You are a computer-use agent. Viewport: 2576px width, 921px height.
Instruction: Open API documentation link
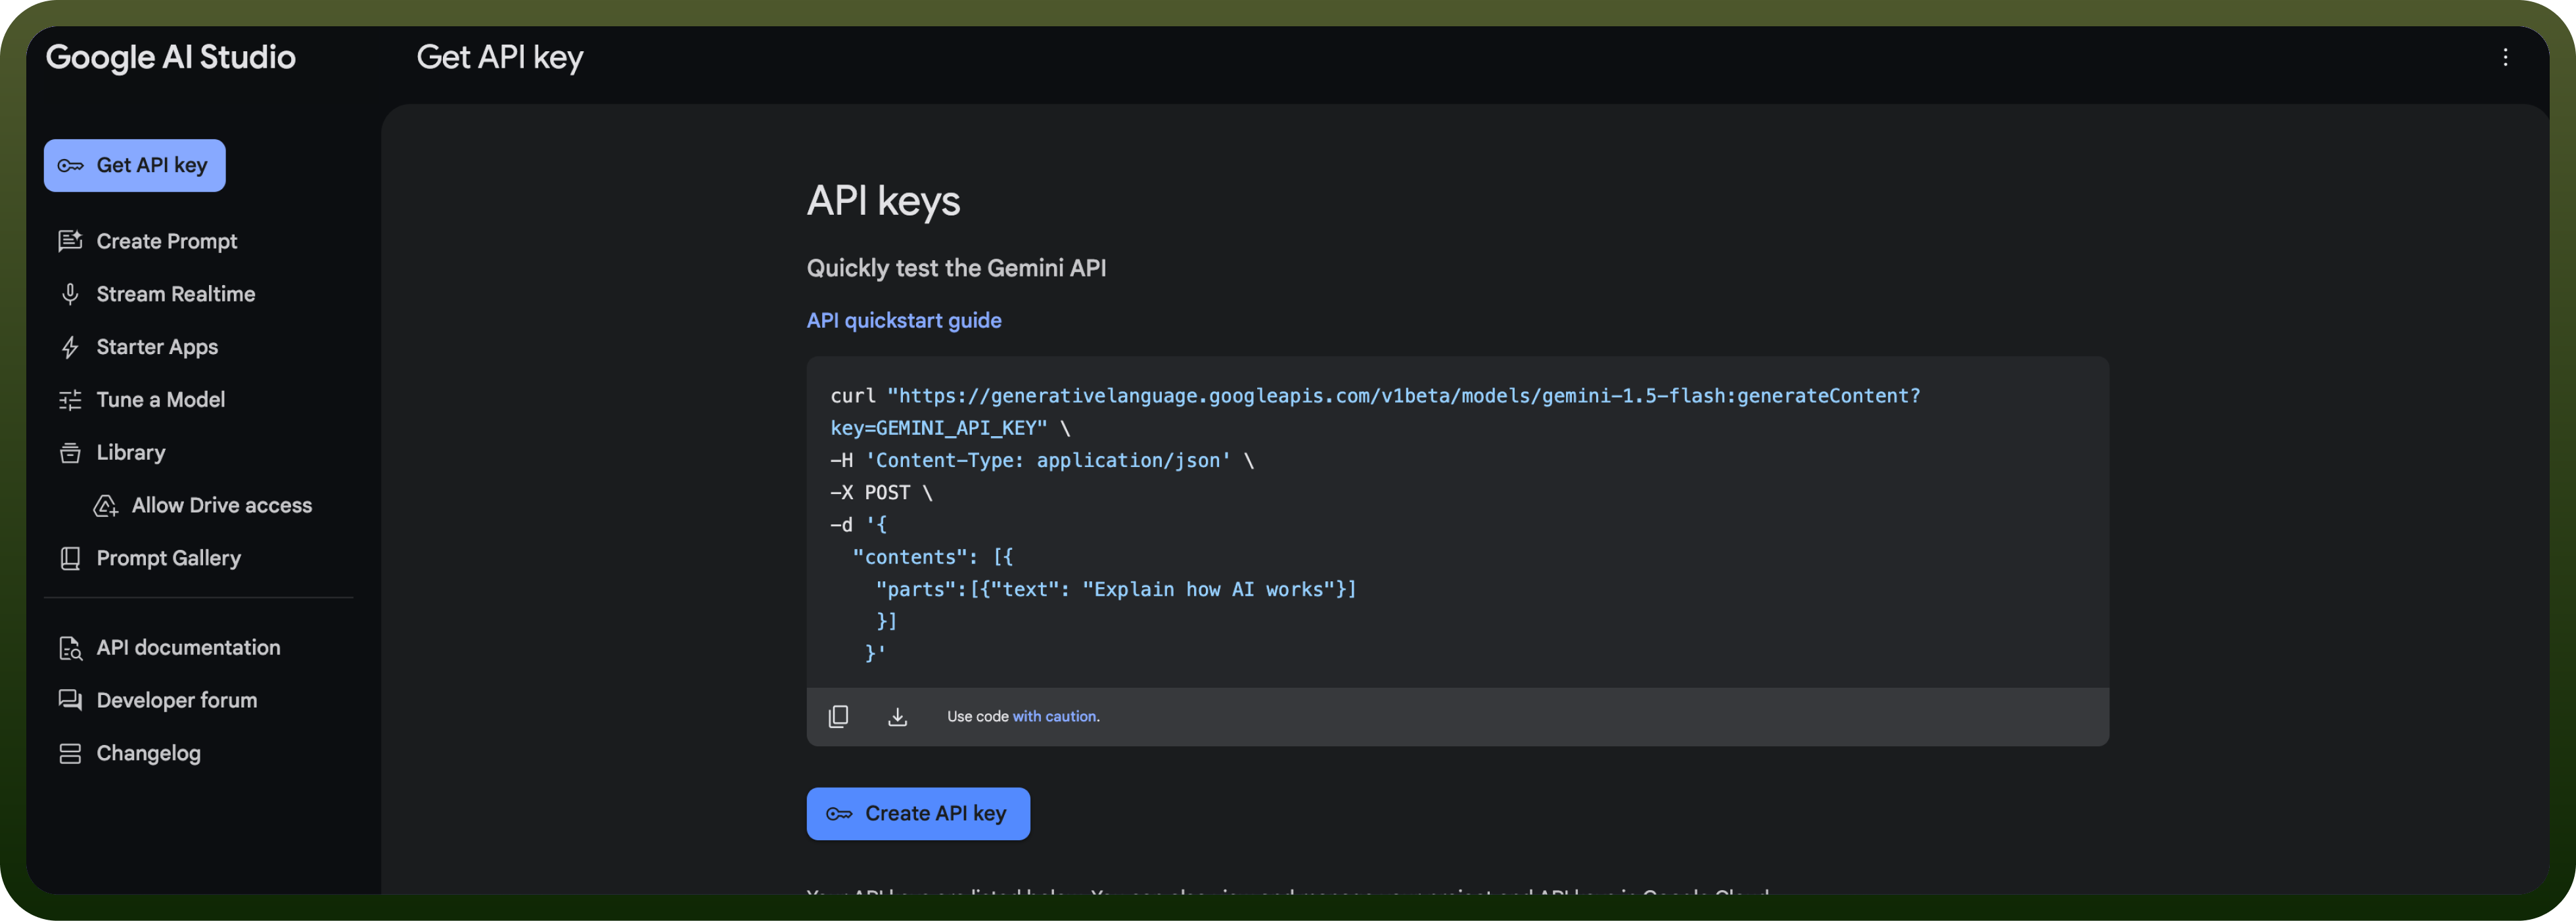(x=189, y=648)
